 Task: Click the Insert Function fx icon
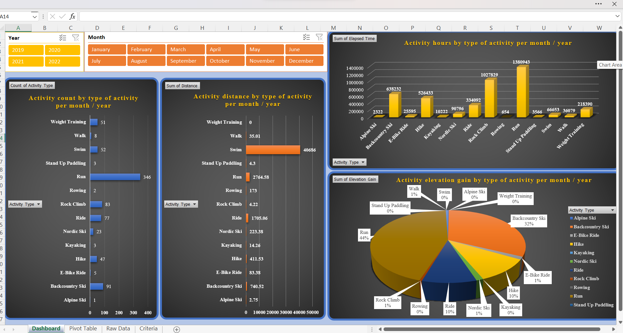72,16
